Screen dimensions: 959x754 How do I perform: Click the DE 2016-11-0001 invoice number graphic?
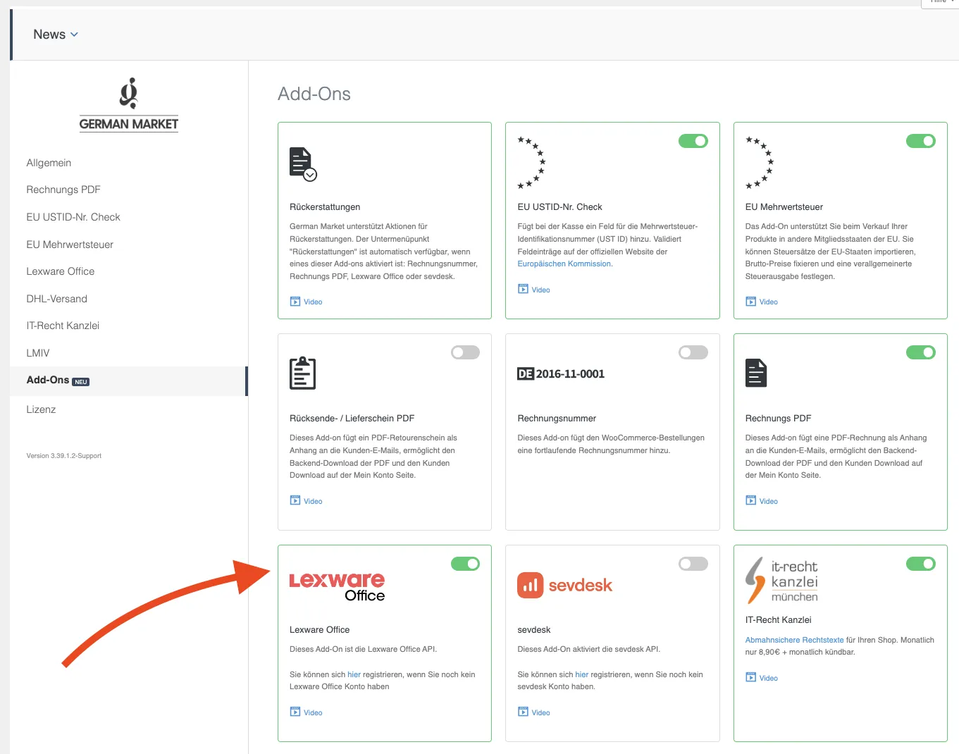click(x=561, y=374)
